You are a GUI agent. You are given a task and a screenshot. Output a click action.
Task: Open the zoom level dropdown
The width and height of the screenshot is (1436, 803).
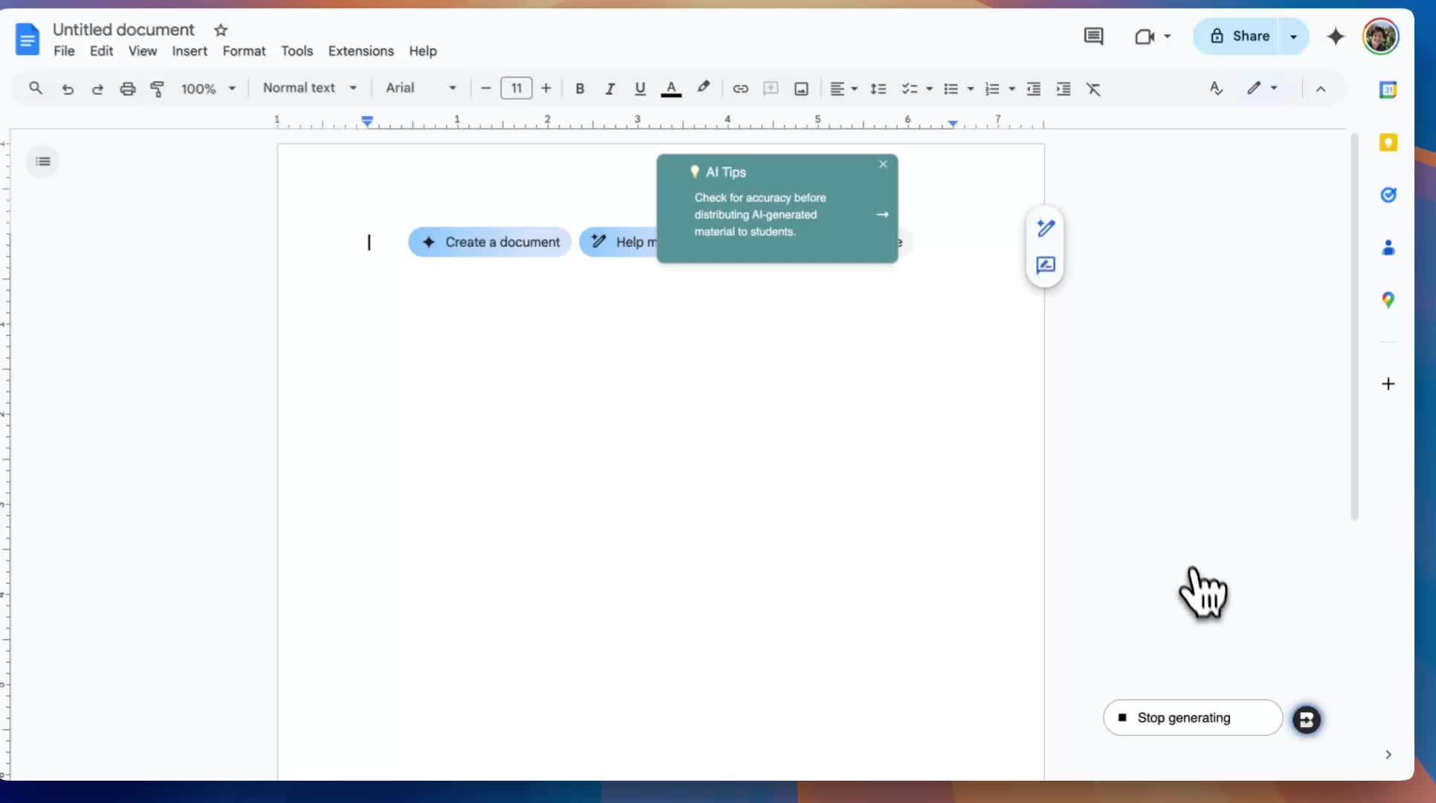pyautogui.click(x=208, y=89)
